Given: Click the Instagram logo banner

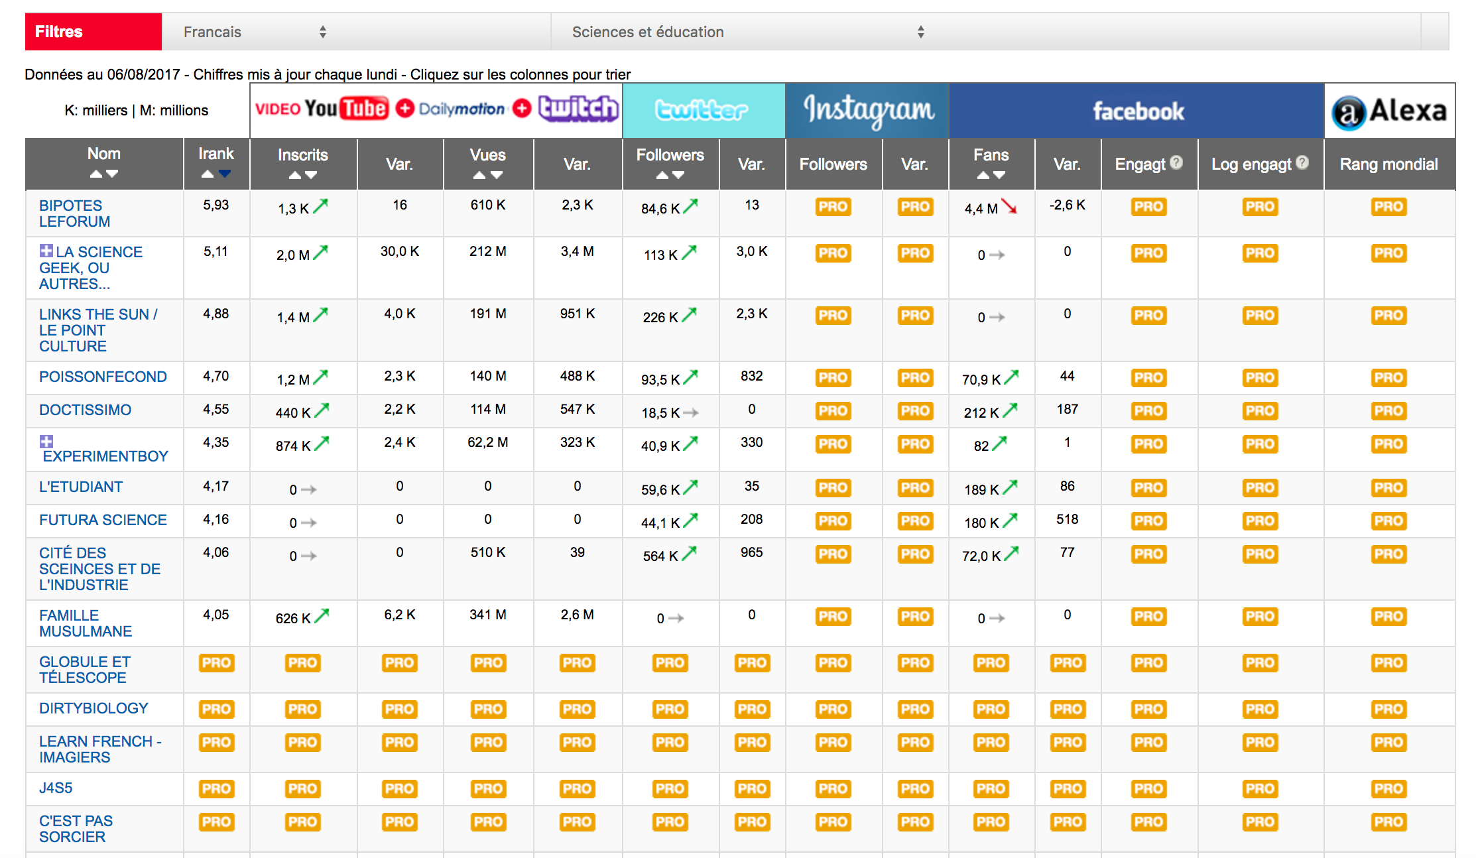Looking at the screenshot, I should (867, 111).
